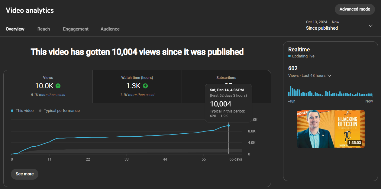
Task: Click the blue 'This video' legend dot
Action: (x=12, y=111)
